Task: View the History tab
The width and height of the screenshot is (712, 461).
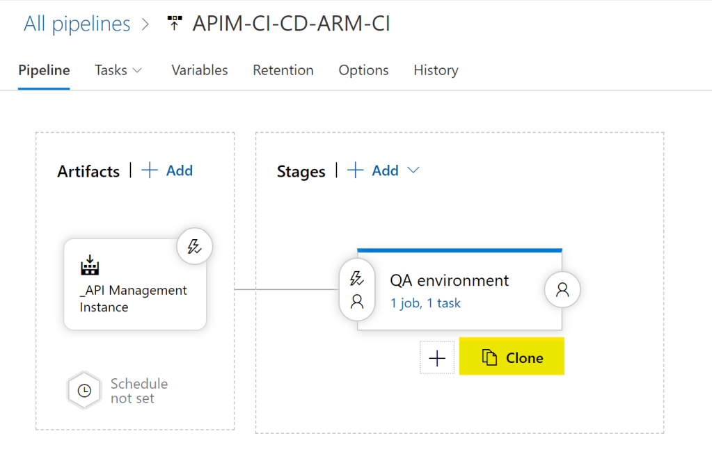Action: click(436, 70)
